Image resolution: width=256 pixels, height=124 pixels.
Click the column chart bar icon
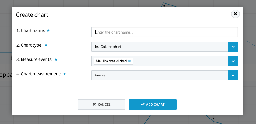(x=97, y=47)
